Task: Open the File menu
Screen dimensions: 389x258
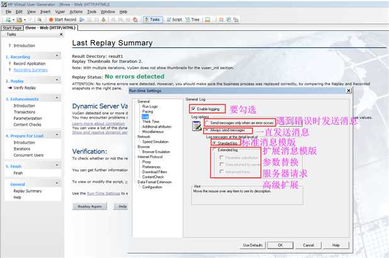Action: [8, 12]
